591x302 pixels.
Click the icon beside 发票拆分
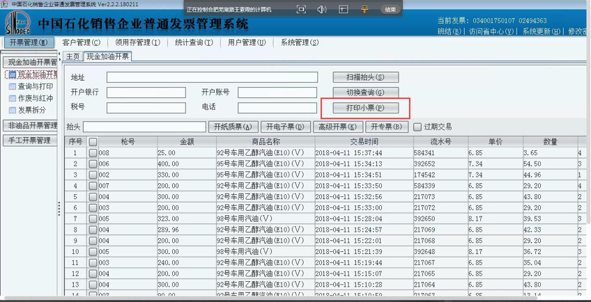13,111
